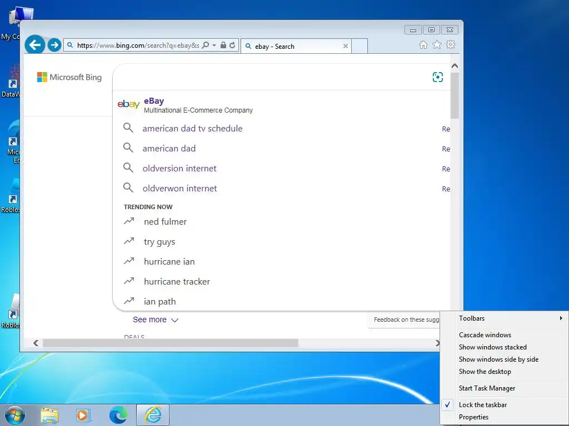This screenshot has width=569, height=426.
Task: Open the Windows Start menu orb
Action: click(x=15, y=415)
